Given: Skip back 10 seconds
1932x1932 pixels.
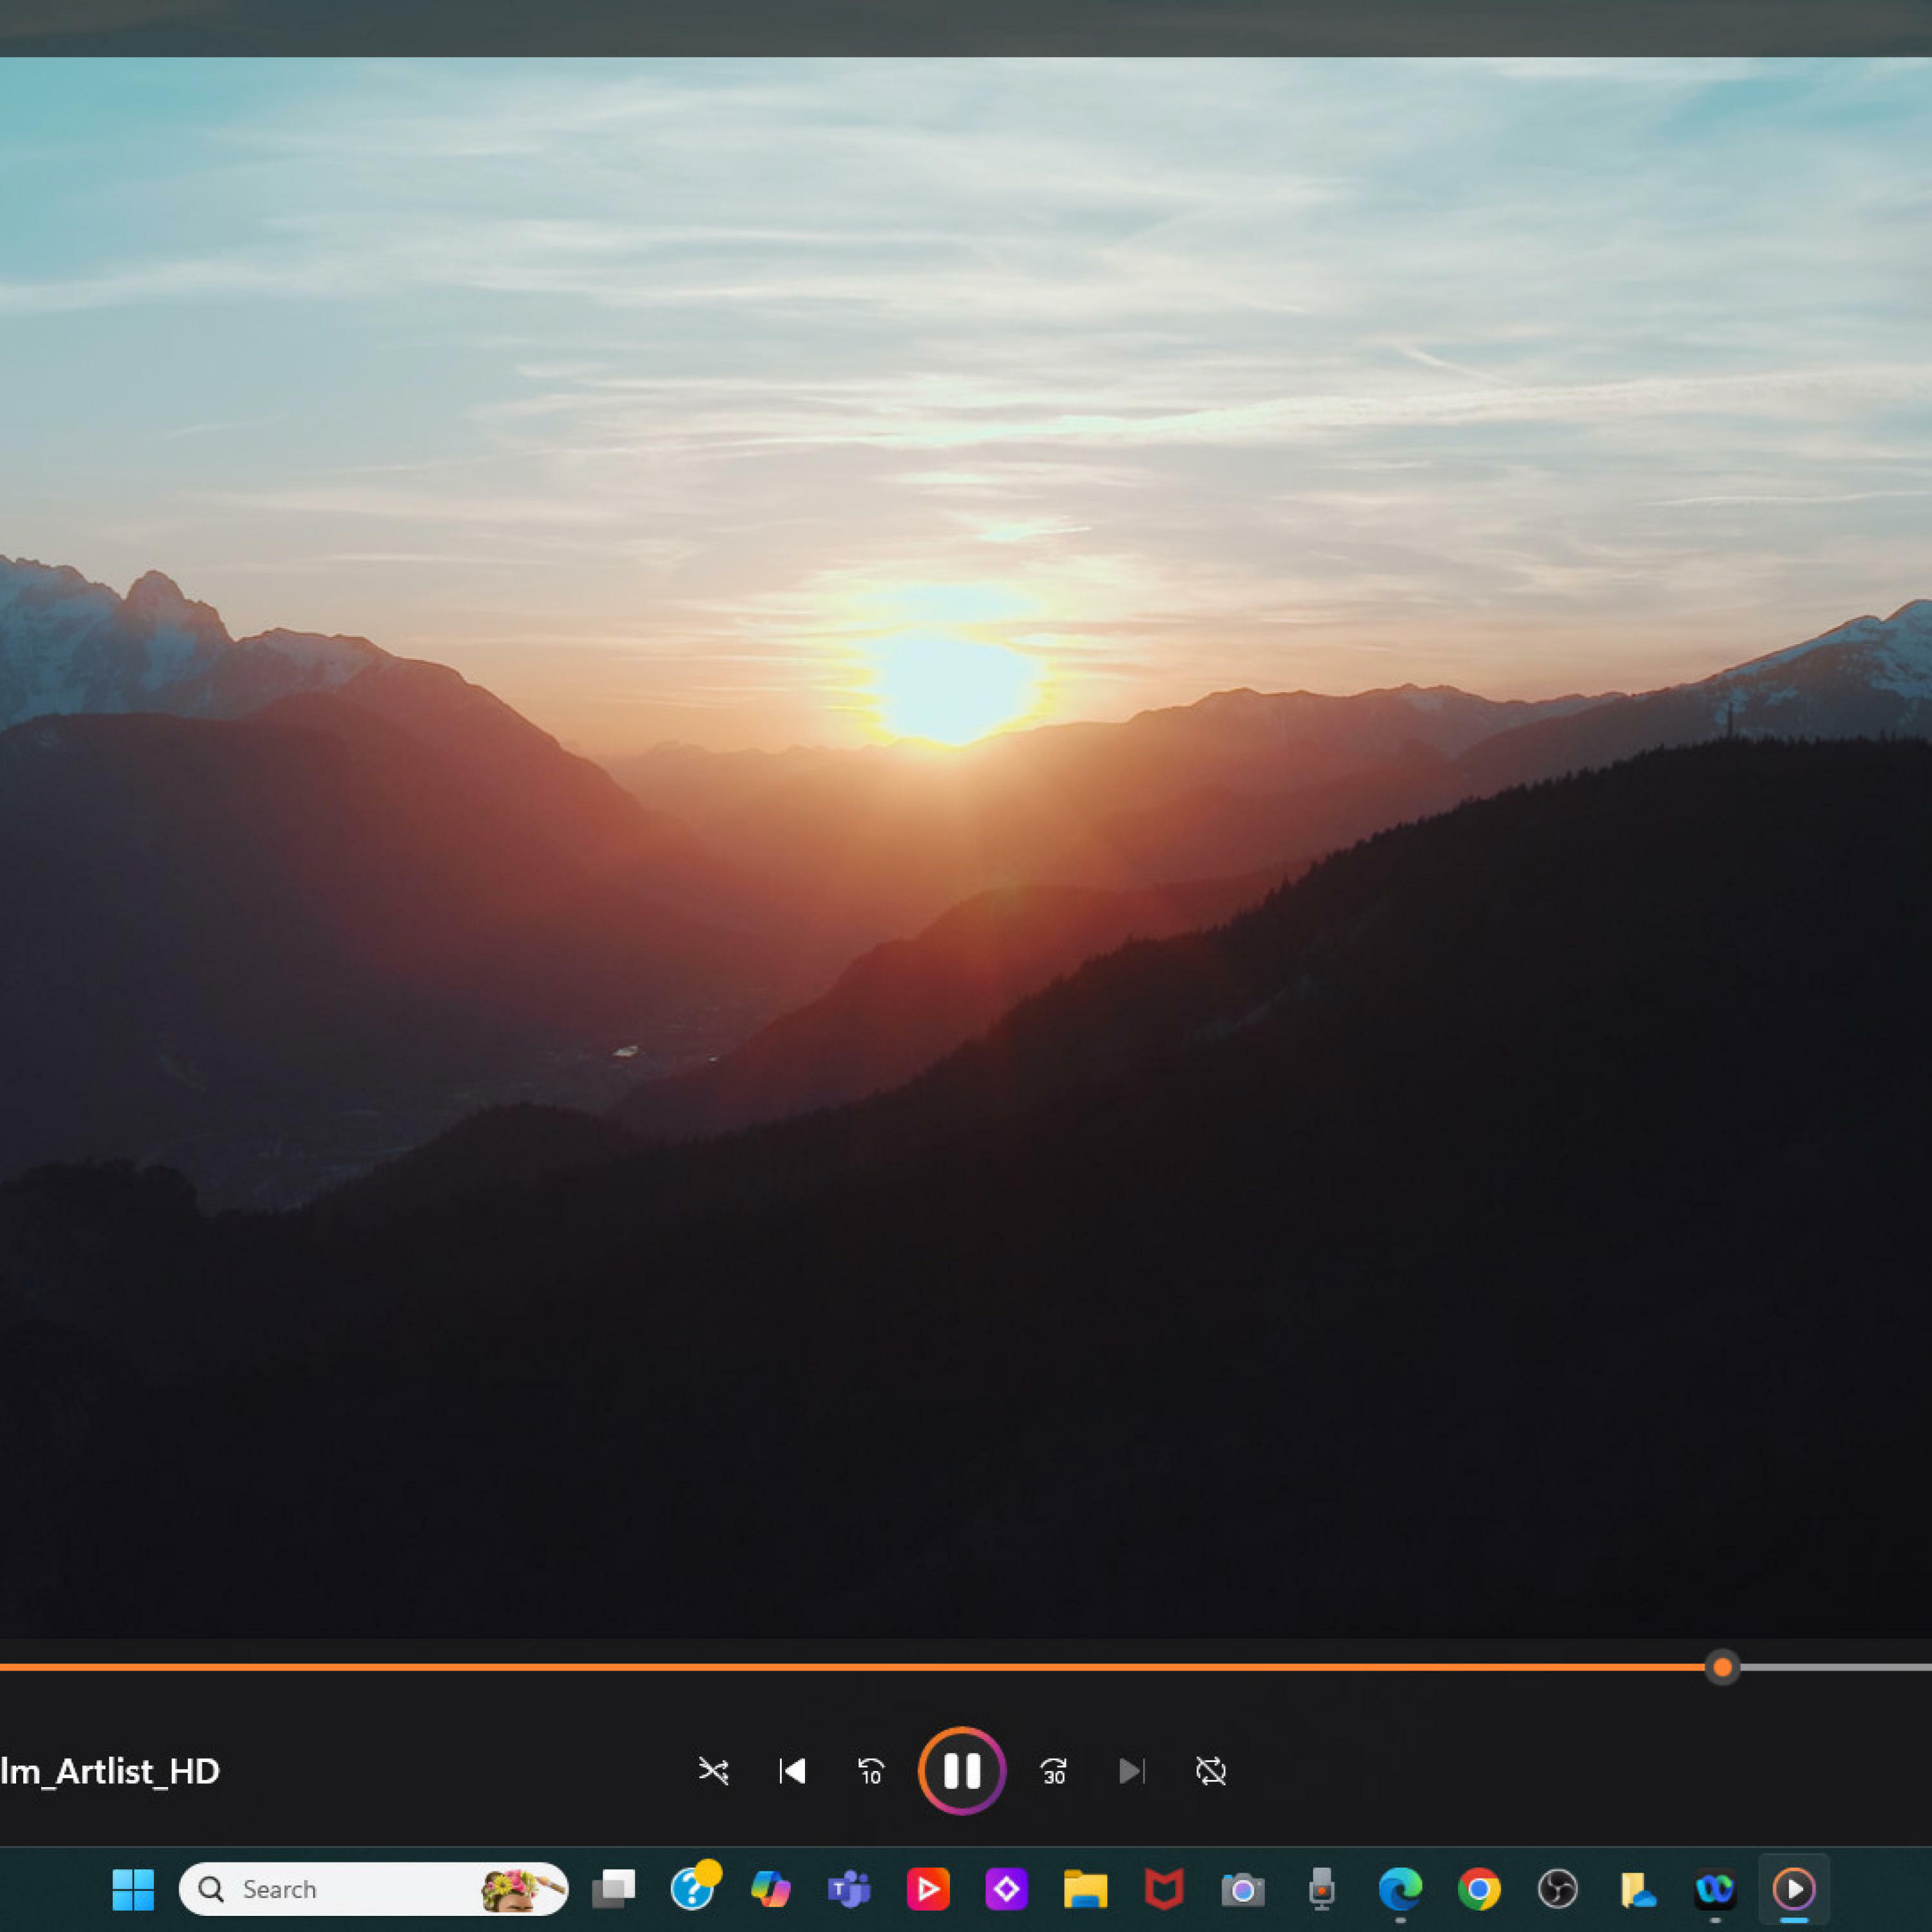Looking at the screenshot, I should 871,1771.
